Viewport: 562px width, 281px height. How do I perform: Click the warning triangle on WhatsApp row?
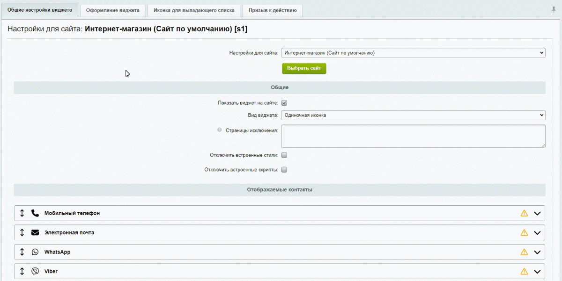tap(524, 252)
